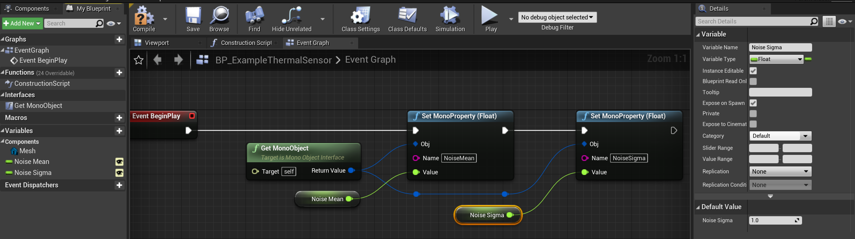Select Event BeginPlay in graph list
The width and height of the screenshot is (855, 239).
tap(43, 60)
